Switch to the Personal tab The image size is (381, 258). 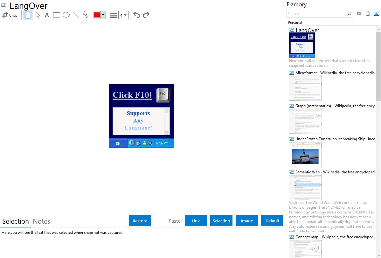pos(295,23)
